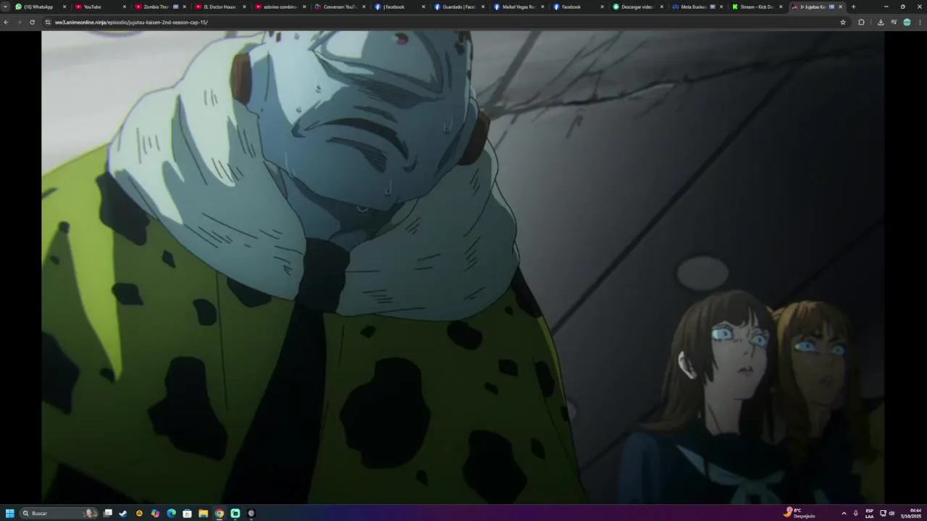Open the browser downloads panel
This screenshot has width=927, height=521.
tap(881, 22)
